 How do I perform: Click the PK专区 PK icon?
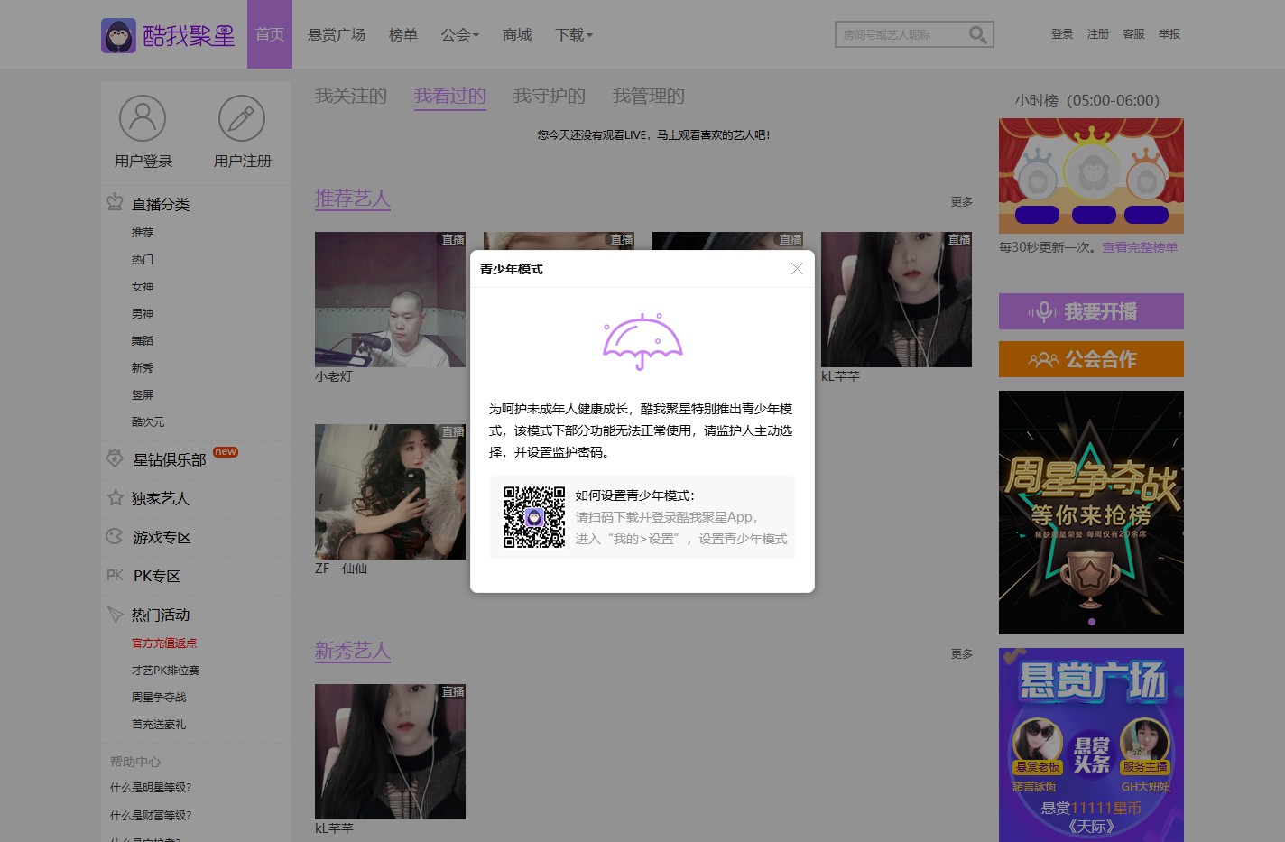pyautogui.click(x=115, y=575)
